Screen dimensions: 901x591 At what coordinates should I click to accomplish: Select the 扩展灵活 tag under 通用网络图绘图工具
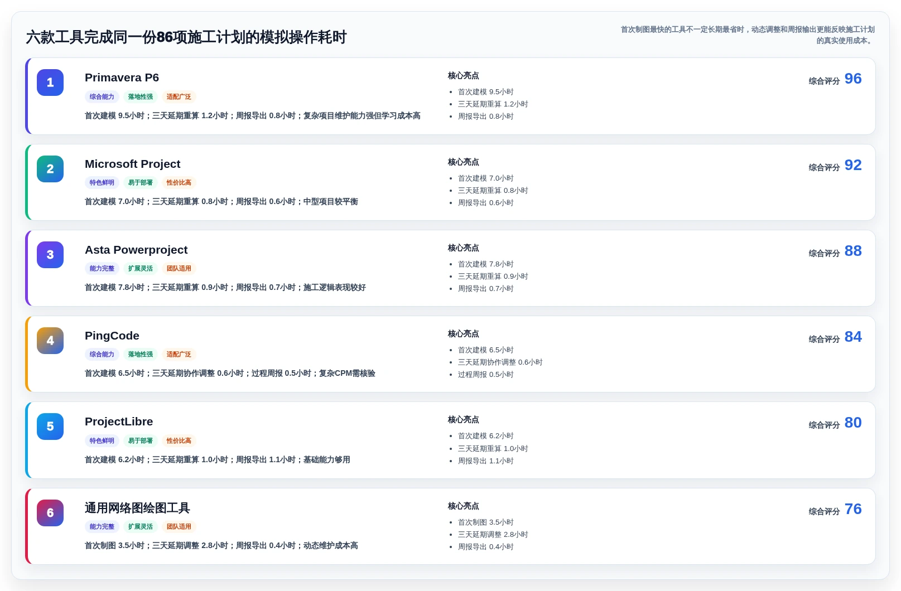coord(141,526)
